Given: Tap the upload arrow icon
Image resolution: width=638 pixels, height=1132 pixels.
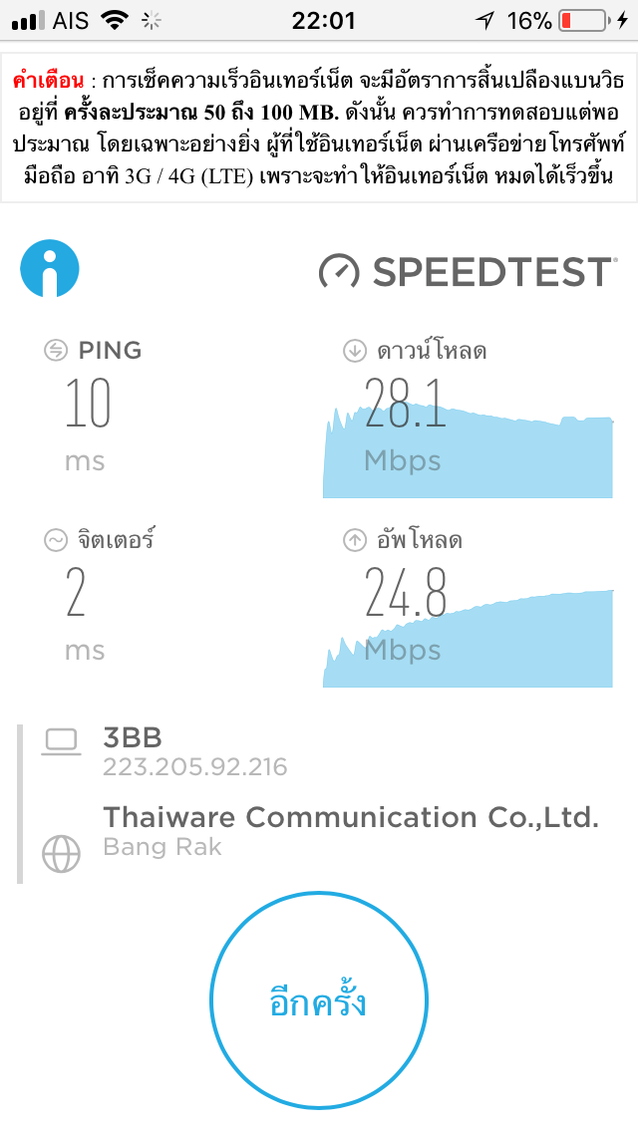Looking at the screenshot, I should 354,540.
